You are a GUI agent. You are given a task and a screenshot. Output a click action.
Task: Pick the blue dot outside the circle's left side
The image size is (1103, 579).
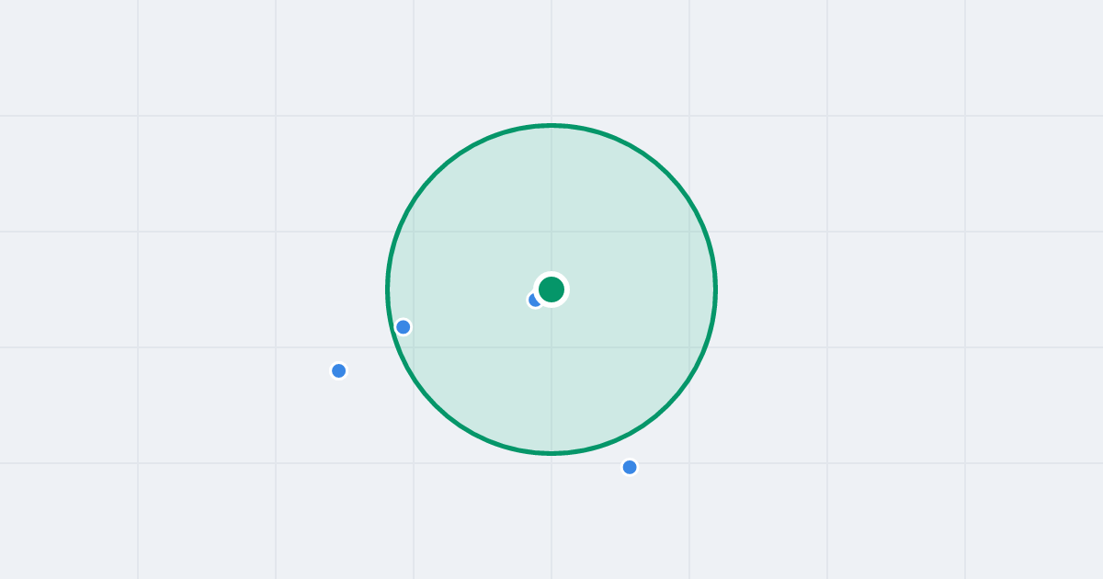(339, 371)
